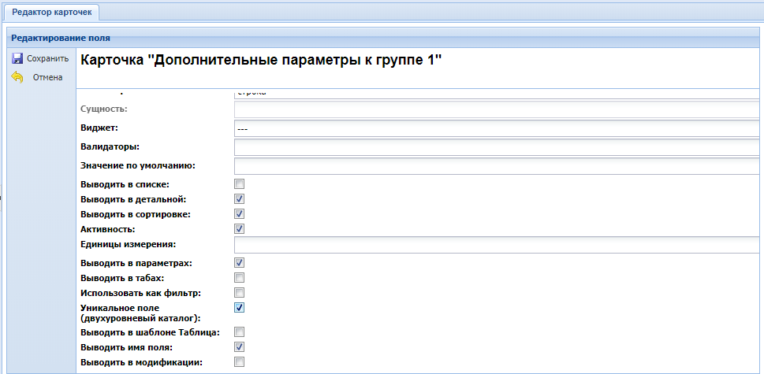Uncheck the Уникальное поле checkbox

(240, 307)
